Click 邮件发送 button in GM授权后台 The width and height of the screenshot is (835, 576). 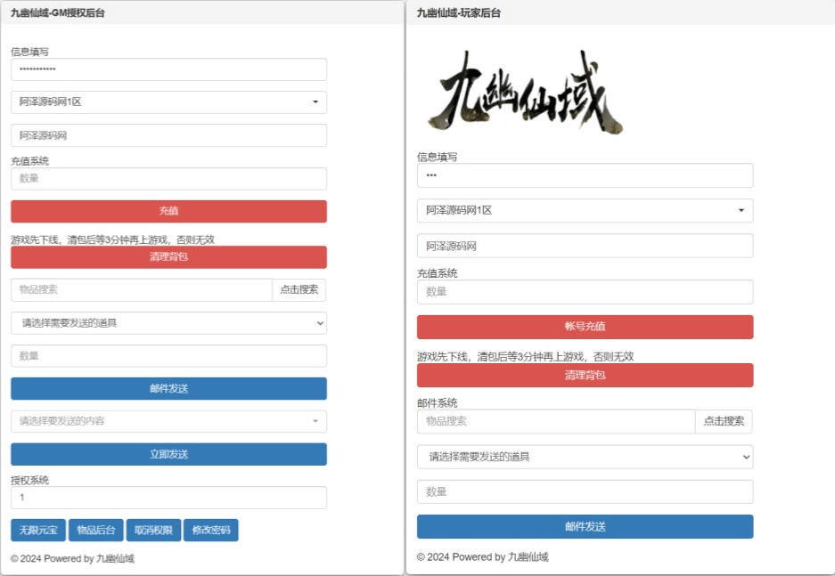168,389
